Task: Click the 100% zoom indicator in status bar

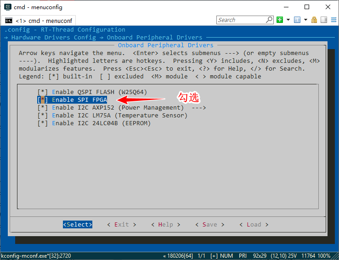Action: (324, 256)
